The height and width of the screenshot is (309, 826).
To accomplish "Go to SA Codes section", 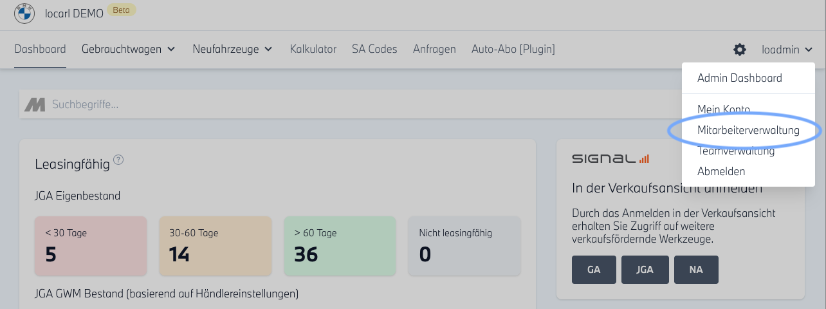I will tap(374, 49).
